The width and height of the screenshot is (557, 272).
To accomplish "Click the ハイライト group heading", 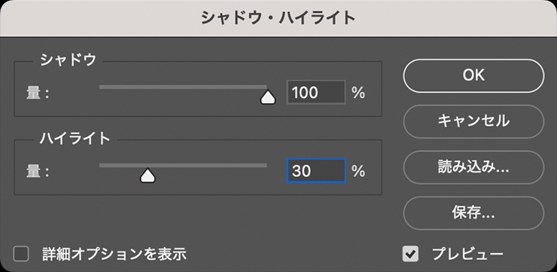I will click(x=75, y=138).
